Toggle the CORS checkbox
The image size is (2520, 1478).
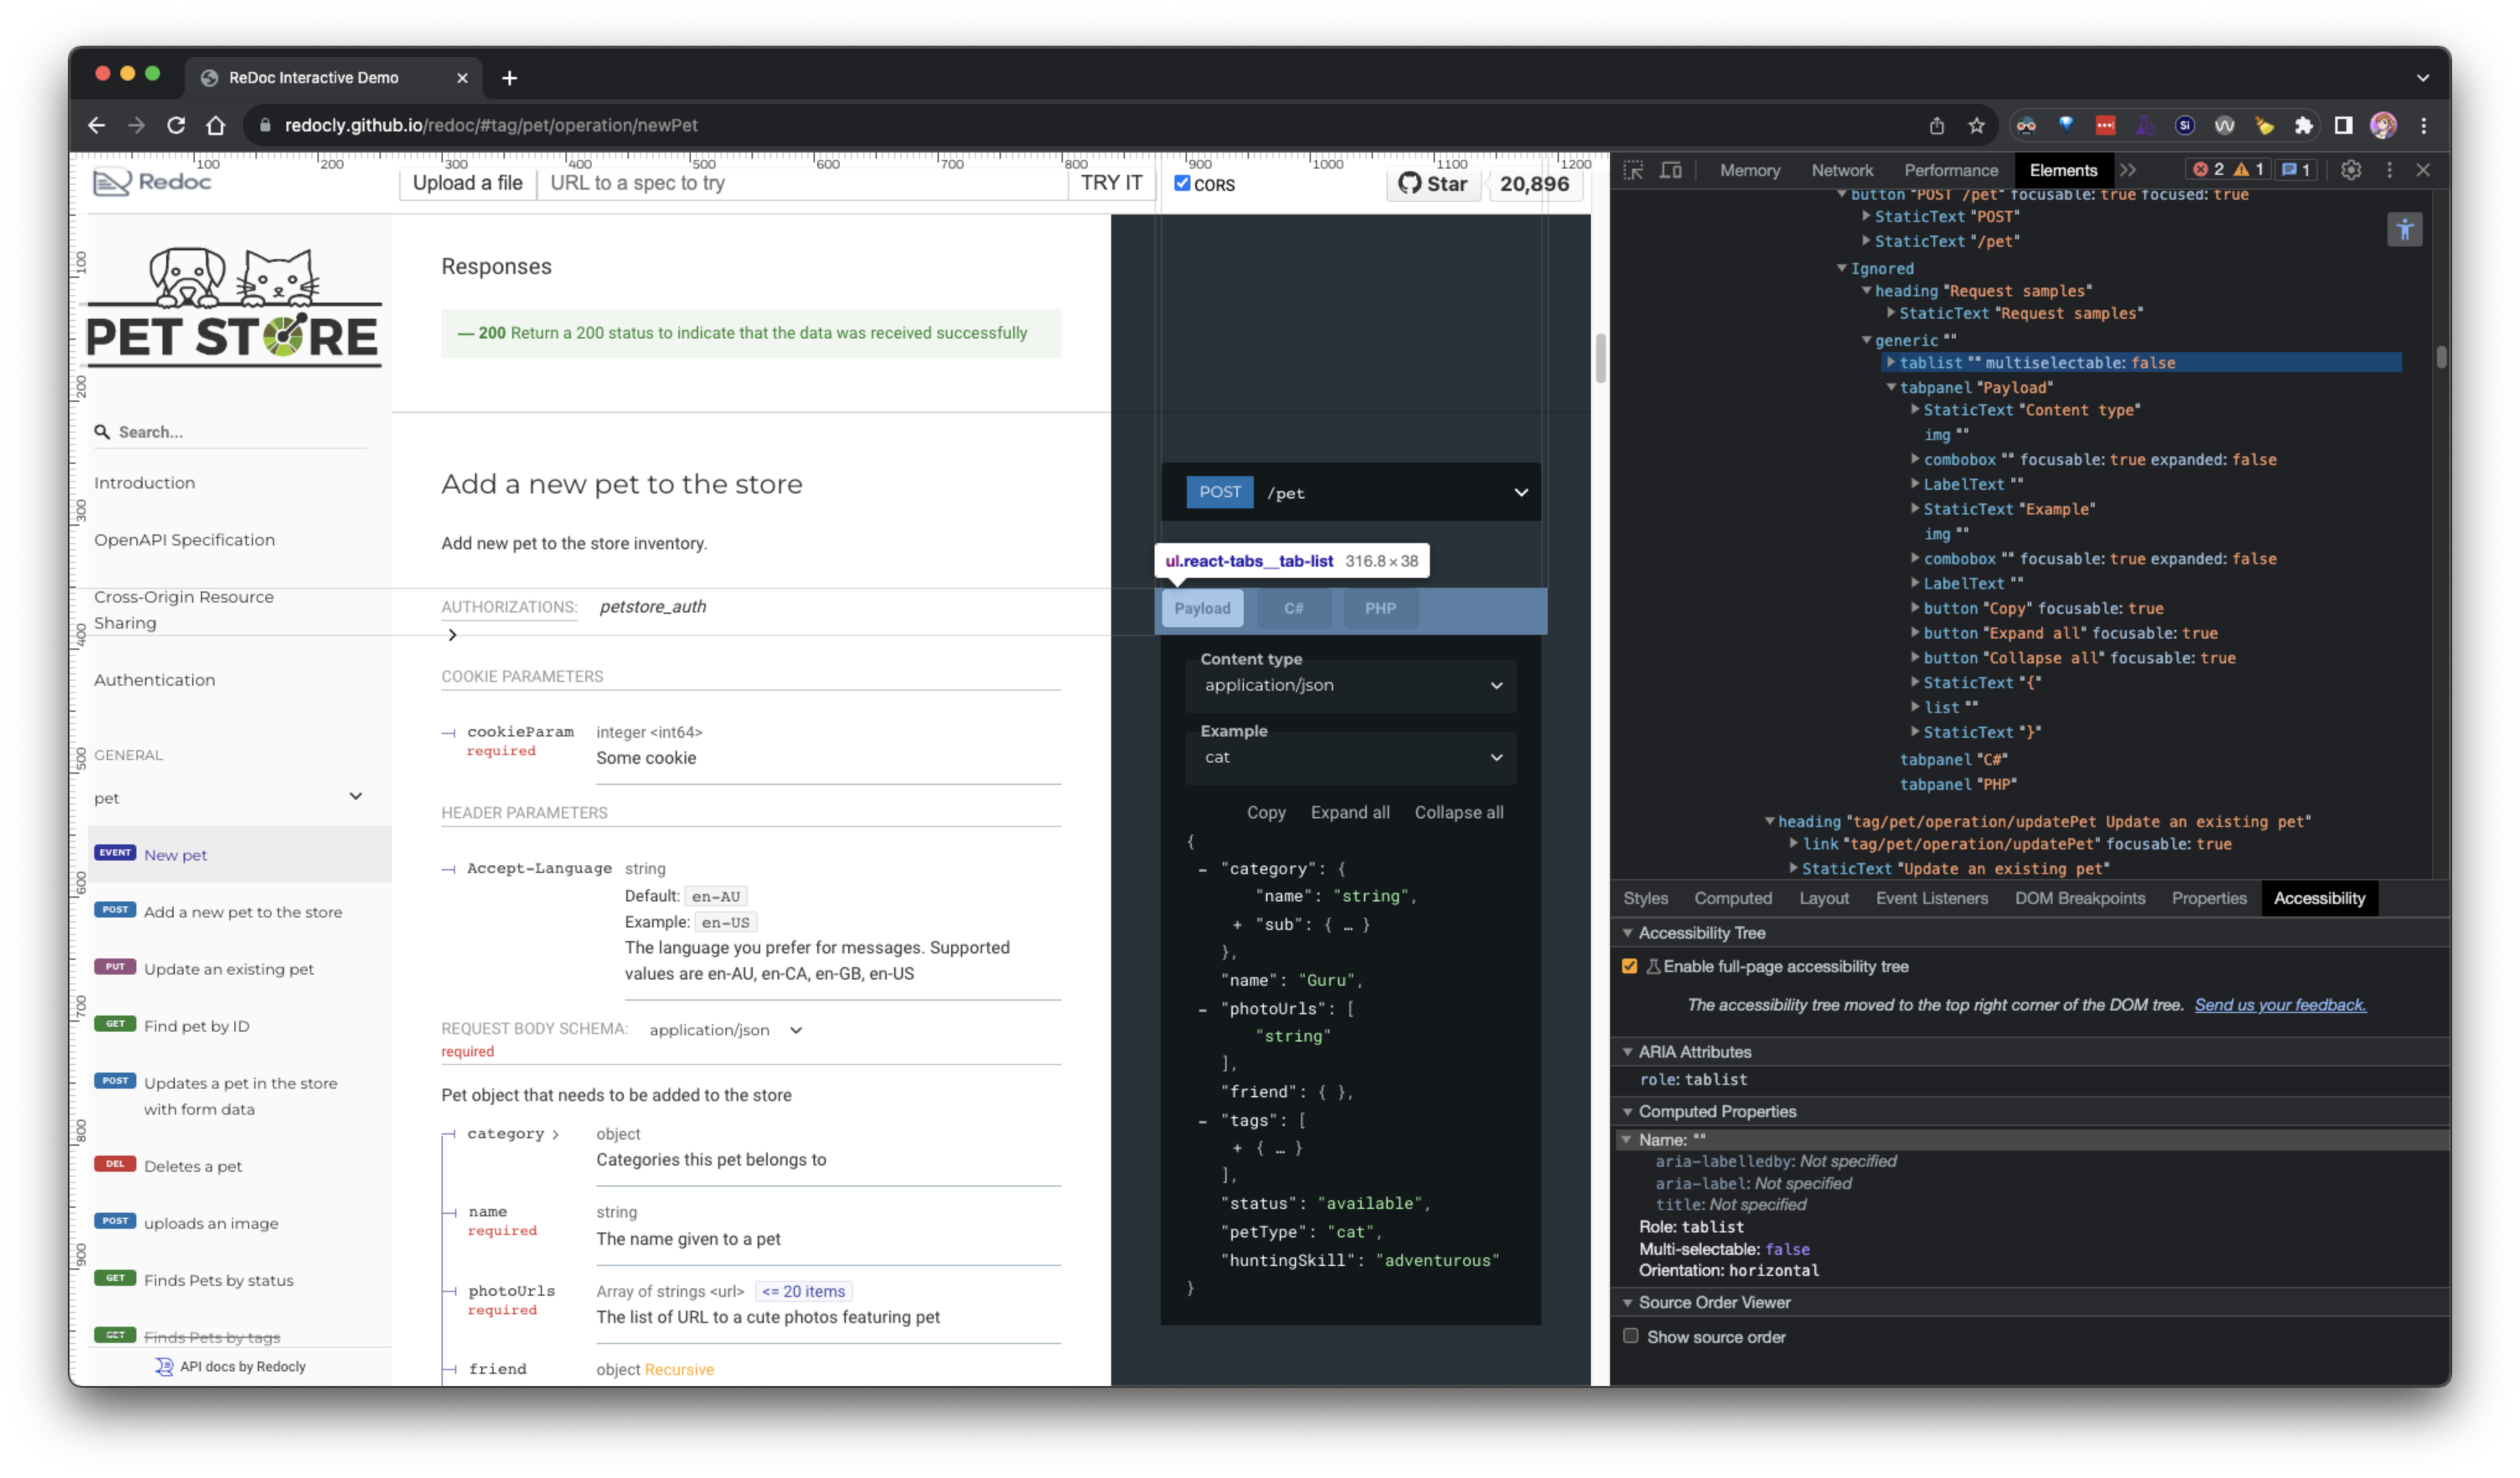point(1182,183)
